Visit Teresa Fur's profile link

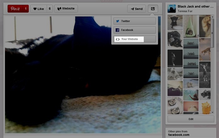pos(185,11)
